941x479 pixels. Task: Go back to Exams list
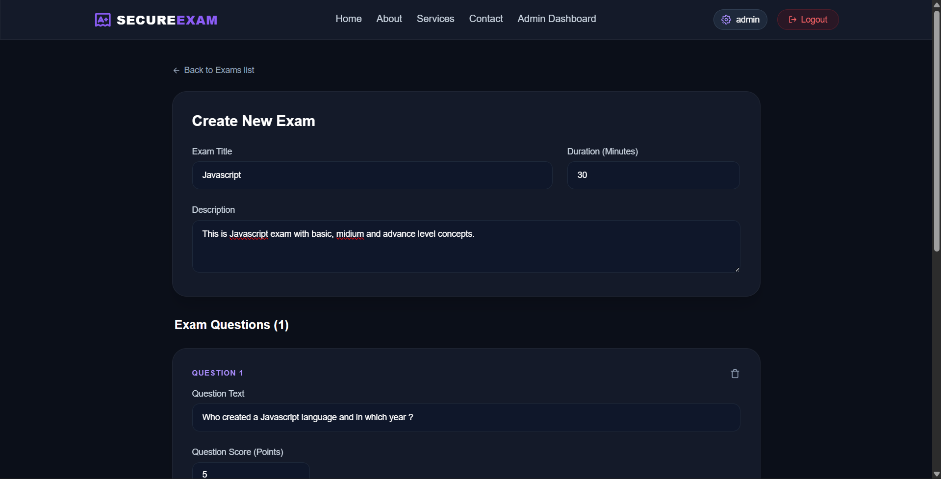[x=213, y=70]
